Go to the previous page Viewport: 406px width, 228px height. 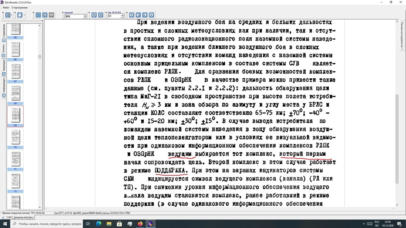tap(138, 15)
